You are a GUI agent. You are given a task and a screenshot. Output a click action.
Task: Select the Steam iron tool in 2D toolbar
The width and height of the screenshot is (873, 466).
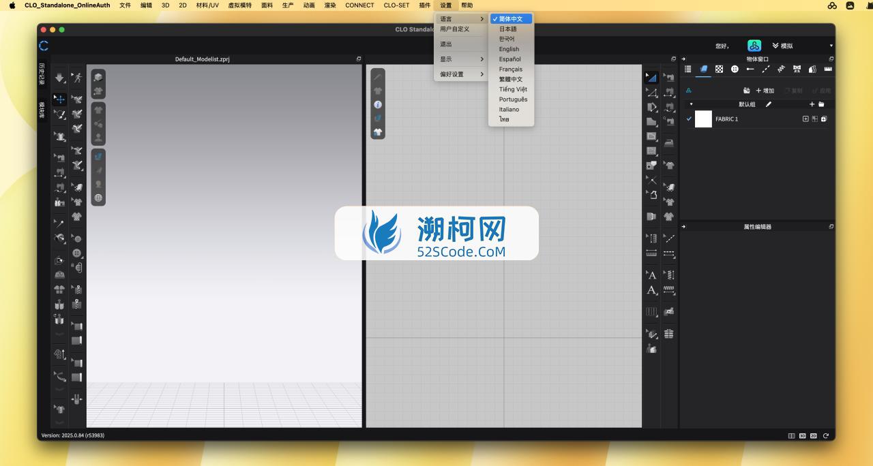click(669, 143)
